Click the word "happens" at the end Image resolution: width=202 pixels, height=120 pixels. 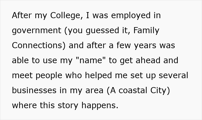[x=100, y=105]
